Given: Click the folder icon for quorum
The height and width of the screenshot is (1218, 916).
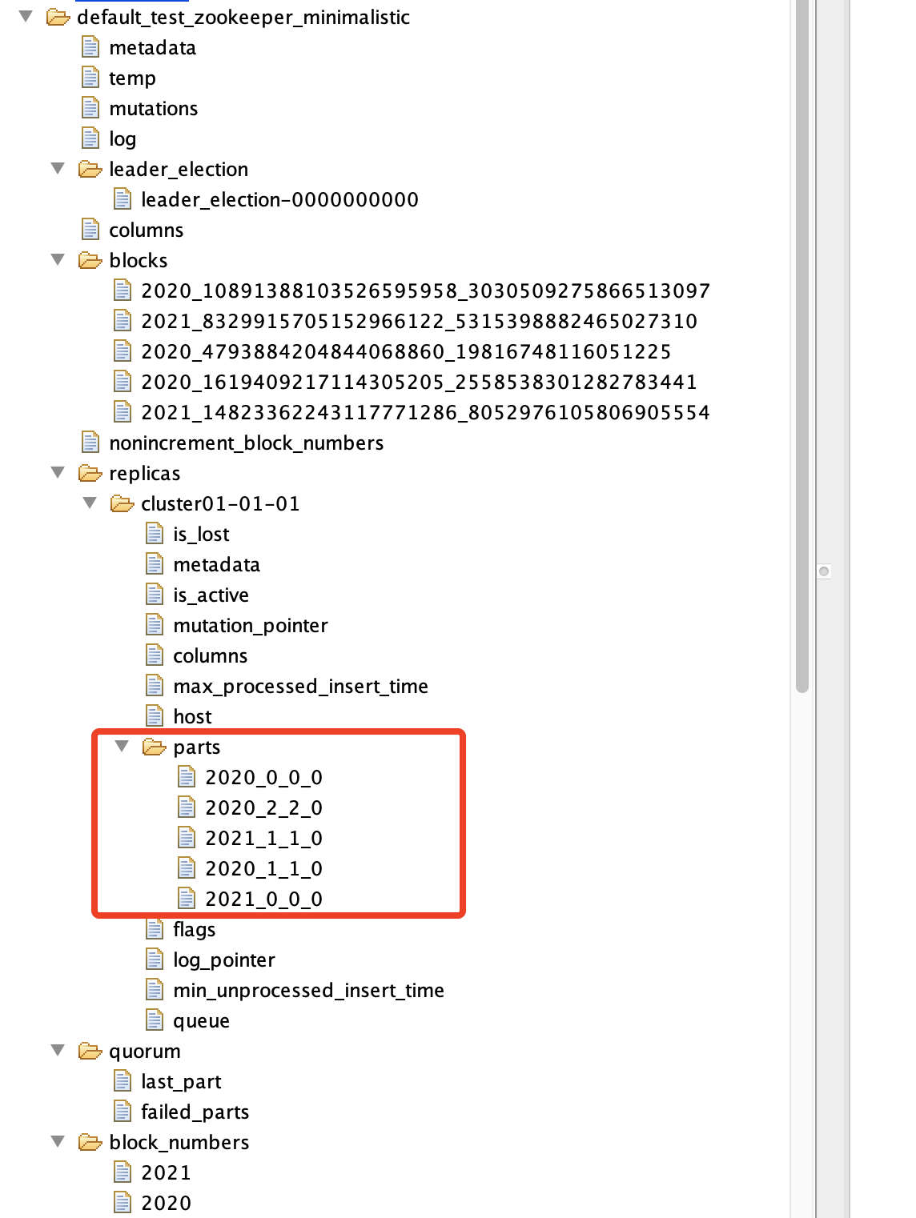Looking at the screenshot, I should coord(90,1051).
